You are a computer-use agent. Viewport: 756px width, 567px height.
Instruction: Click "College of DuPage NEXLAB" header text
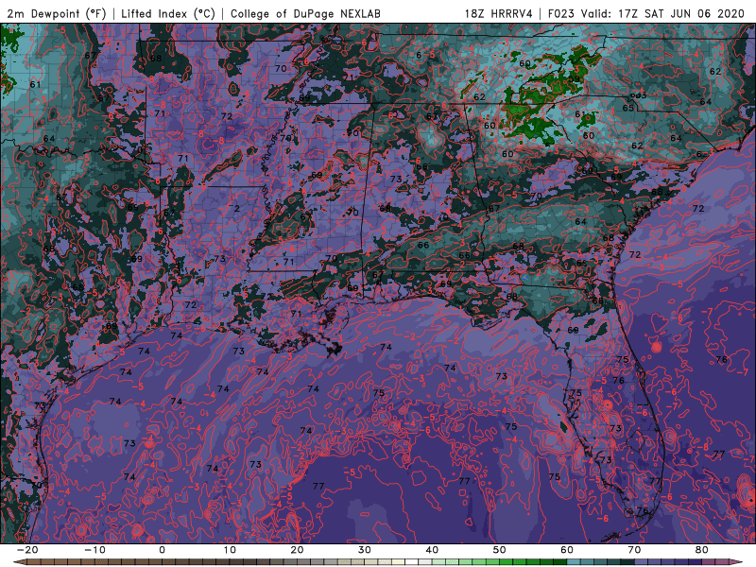pos(305,14)
